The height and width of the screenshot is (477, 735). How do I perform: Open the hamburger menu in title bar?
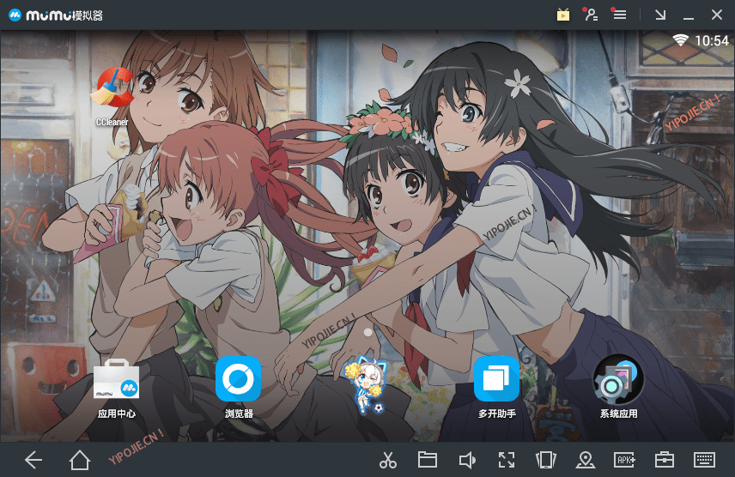point(618,15)
